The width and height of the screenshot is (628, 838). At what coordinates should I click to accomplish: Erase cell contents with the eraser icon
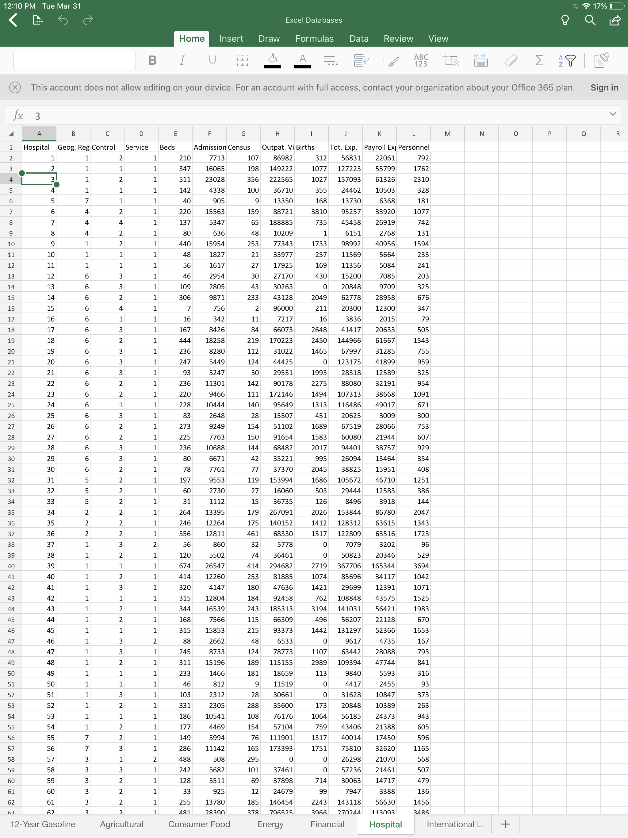point(511,60)
